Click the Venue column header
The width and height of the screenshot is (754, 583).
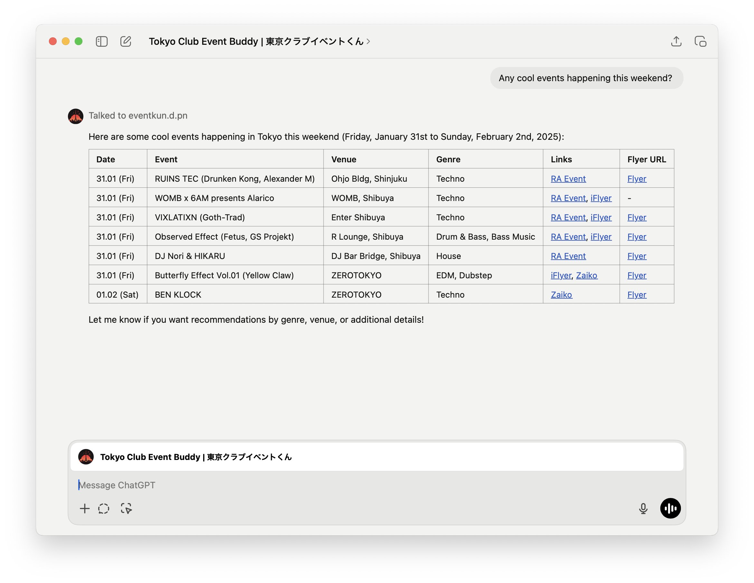(376, 159)
